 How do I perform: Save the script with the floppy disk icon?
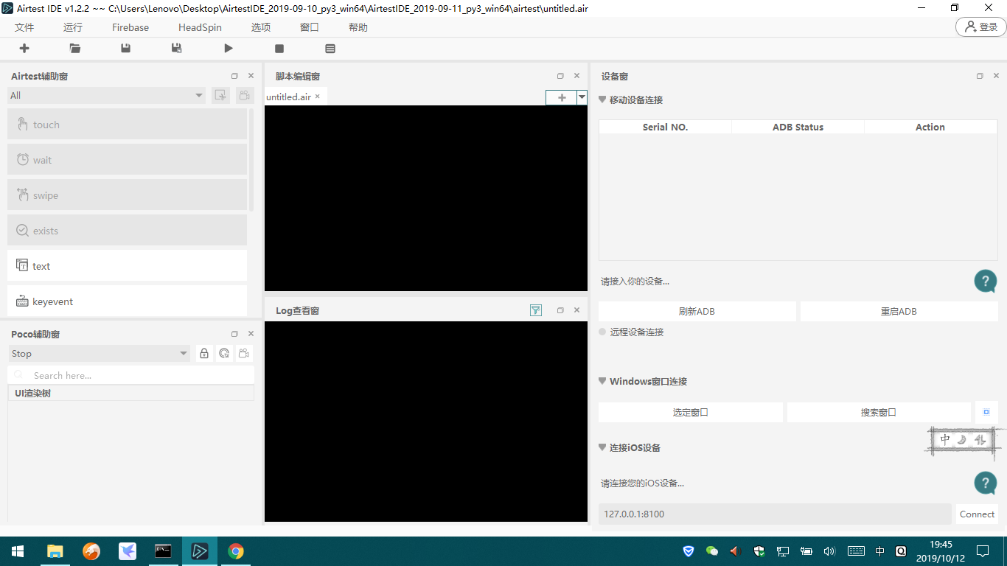pos(126,48)
